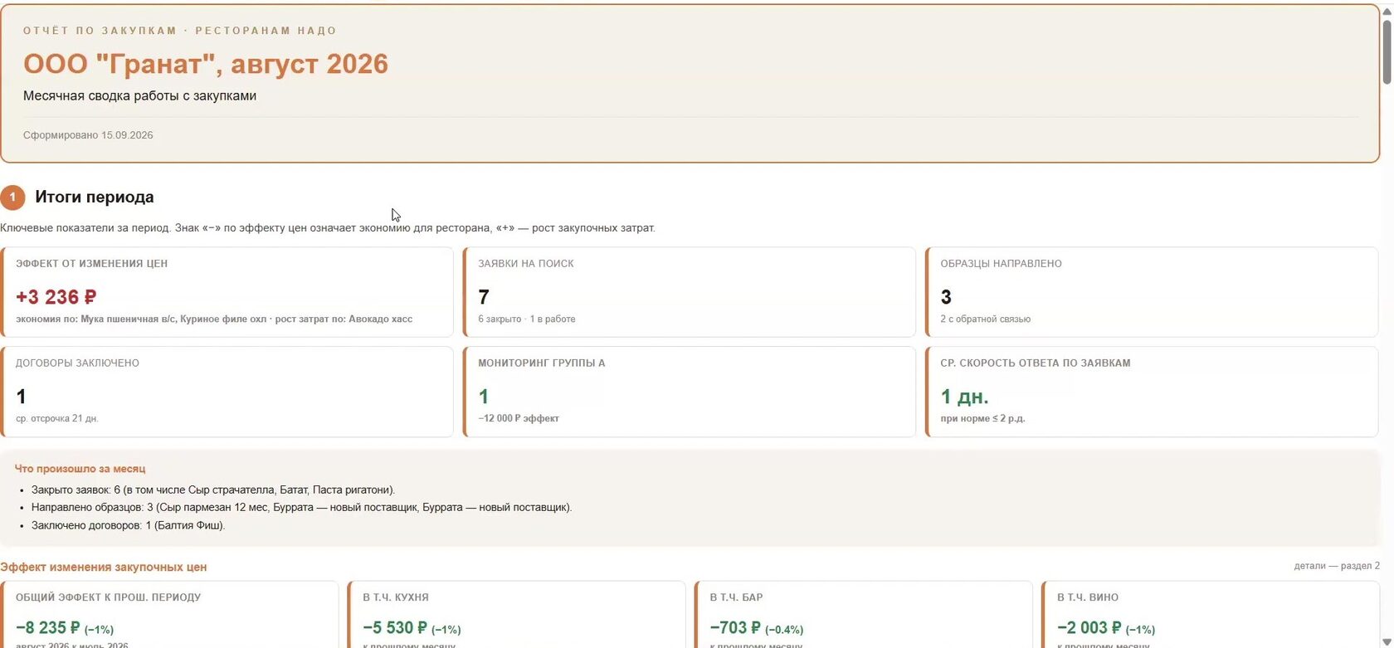Click "ср. отсрочка 21 дн." note
The image size is (1394, 648).
(x=57, y=418)
